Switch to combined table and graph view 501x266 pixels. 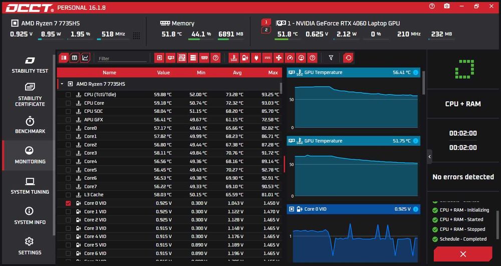coord(64,58)
